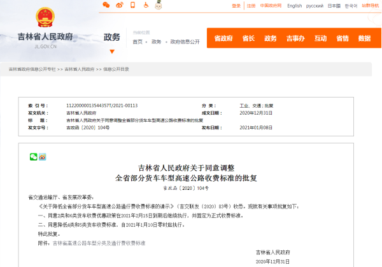Switch language to English
The height and width of the screenshot is (267, 382).
click(294, 6)
